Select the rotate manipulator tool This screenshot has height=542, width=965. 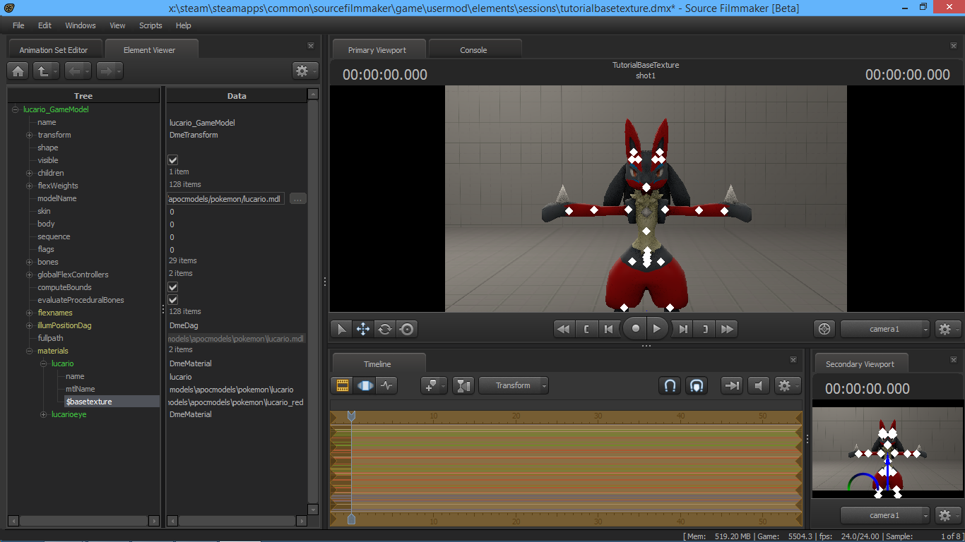coord(385,329)
